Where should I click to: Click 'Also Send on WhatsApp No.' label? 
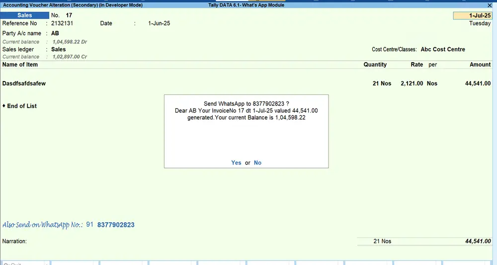click(42, 225)
